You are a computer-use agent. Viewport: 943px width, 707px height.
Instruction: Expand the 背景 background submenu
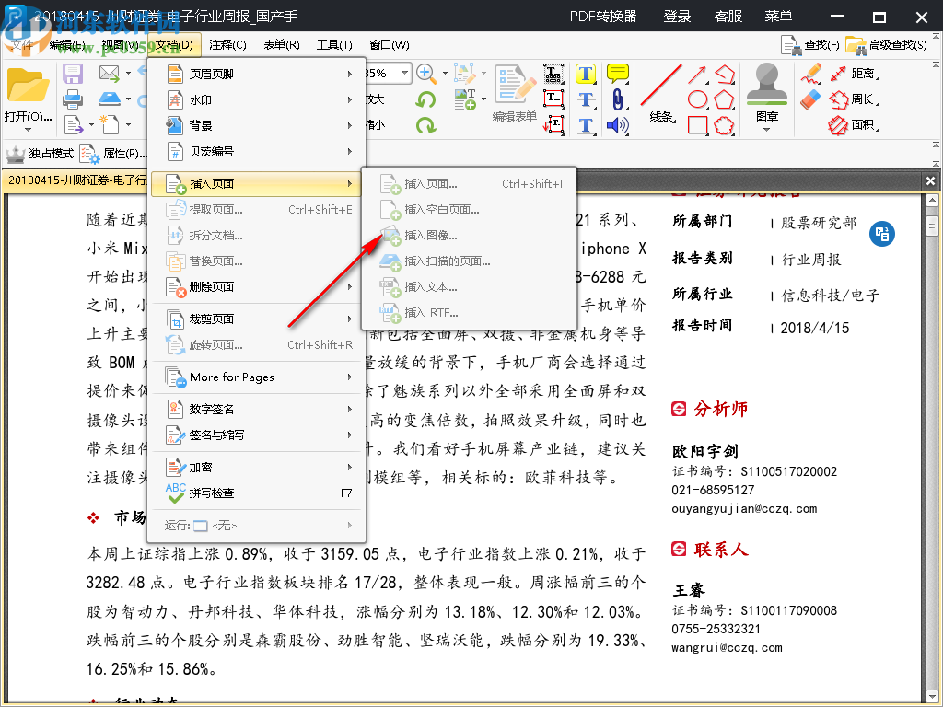point(200,124)
